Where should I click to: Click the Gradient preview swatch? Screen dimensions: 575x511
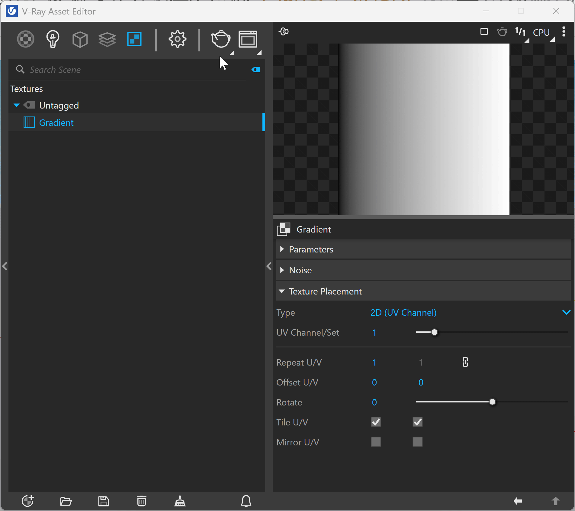click(x=424, y=129)
